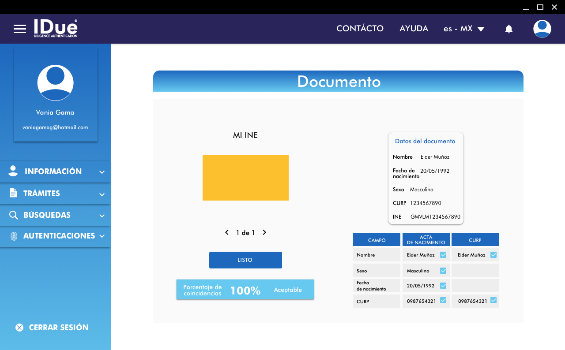
Task: Open the Ayuda menu item
Action: 414,29
